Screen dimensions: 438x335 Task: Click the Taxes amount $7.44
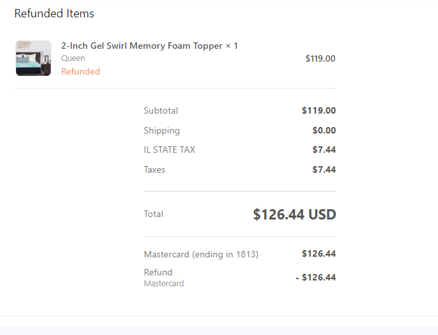(x=324, y=169)
